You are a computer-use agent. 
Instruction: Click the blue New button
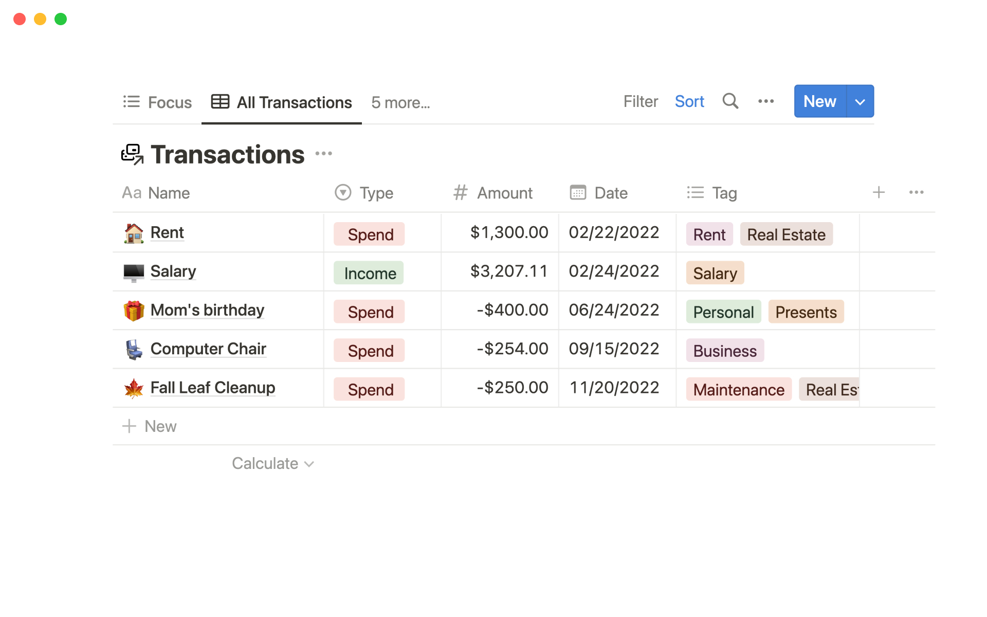819,101
